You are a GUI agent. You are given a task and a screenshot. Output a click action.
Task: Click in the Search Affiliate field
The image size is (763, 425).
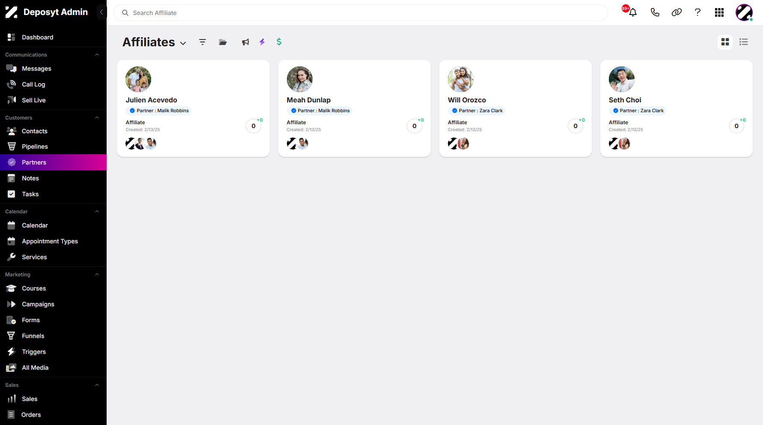pos(361,13)
